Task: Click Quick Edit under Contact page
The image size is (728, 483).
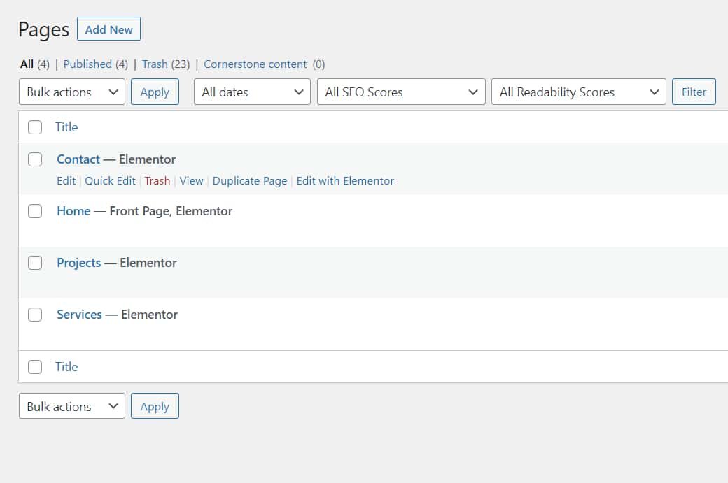Action: click(110, 181)
